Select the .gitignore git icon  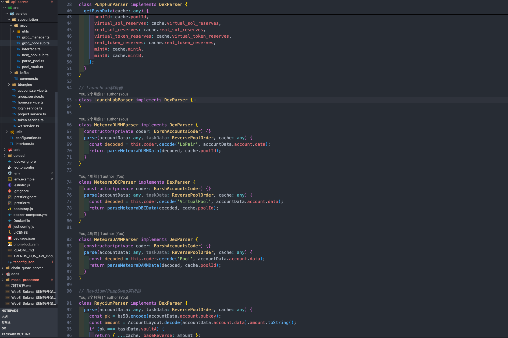pos(10,191)
